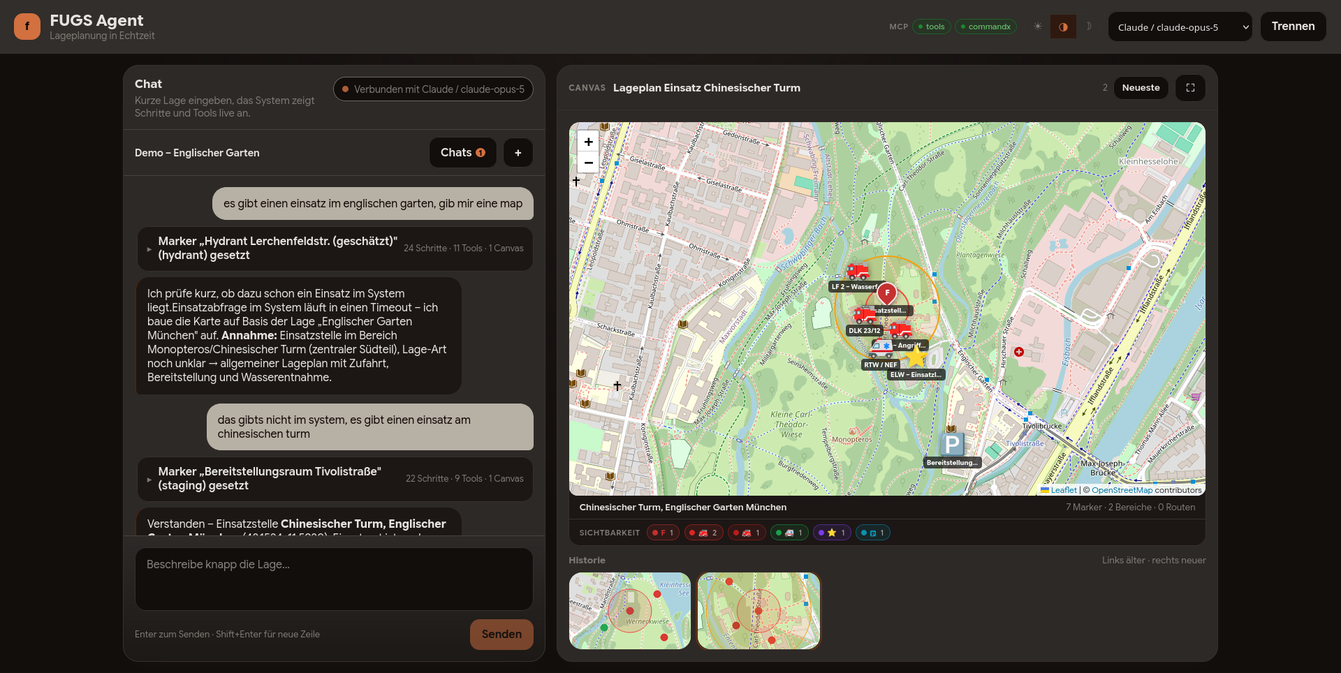Toggle visibility of F incident markers
The width and height of the screenshot is (1341, 673).
tap(663, 533)
